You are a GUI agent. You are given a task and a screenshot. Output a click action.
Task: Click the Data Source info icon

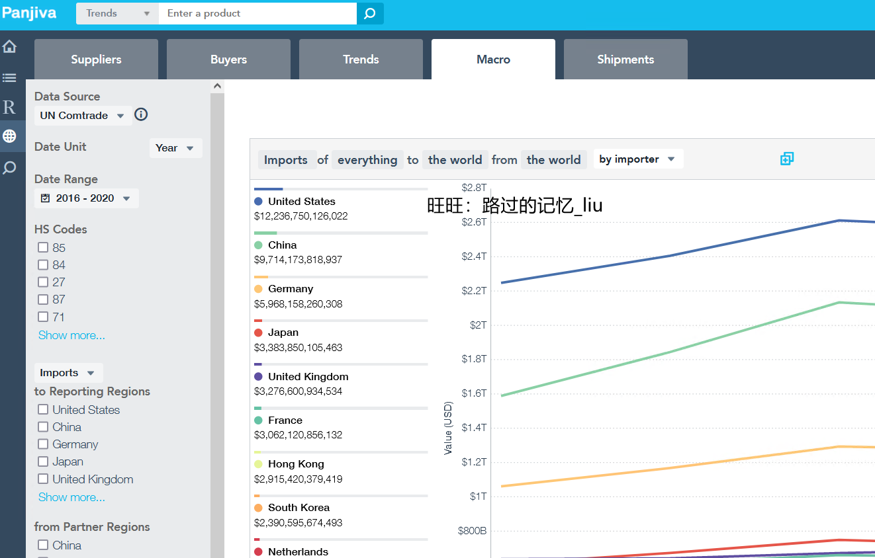(x=141, y=114)
